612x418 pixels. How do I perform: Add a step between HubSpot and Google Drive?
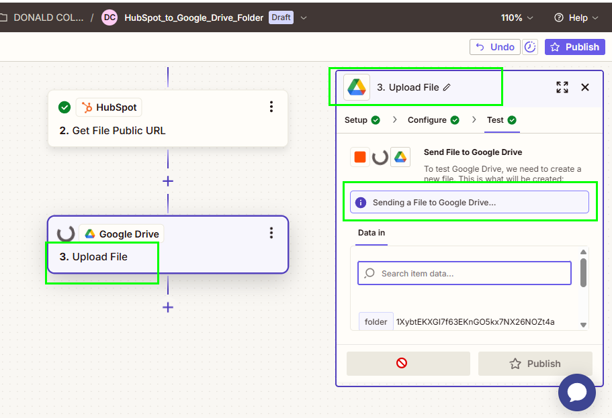(168, 181)
